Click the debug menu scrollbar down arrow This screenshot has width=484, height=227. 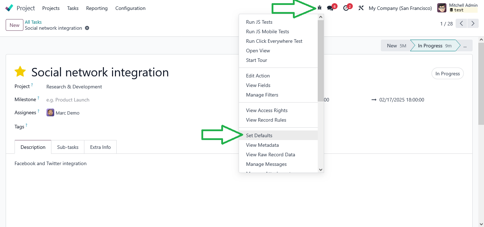coord(321,170)
